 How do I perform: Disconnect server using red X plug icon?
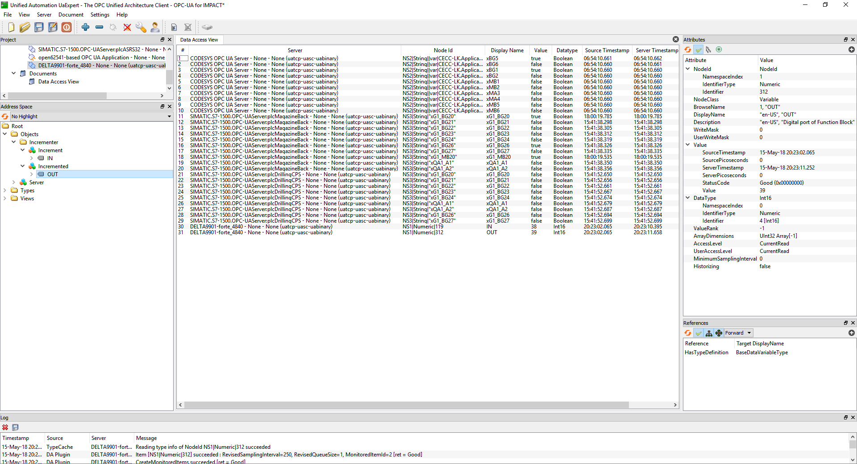point(127,27)
